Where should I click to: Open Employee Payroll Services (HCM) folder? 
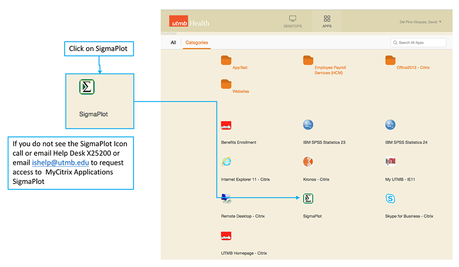(x=308, y=61)
